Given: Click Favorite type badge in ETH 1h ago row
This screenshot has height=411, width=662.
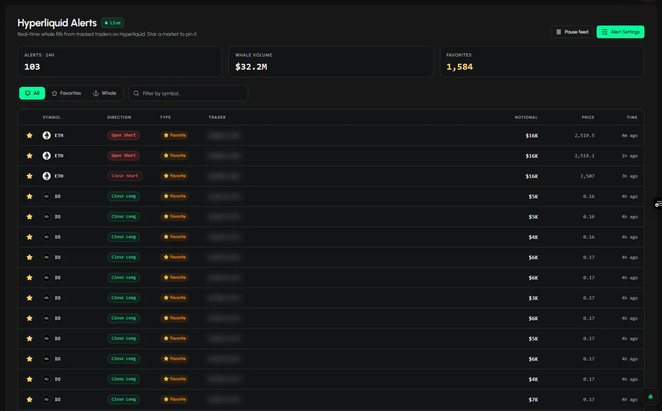Looking at the screenshot, I should click(x=174, y=155).
